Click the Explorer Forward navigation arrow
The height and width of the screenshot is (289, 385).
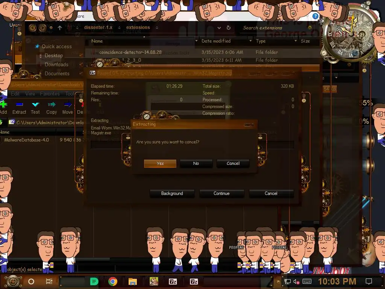pyautogui.click(x=42, y=28)
